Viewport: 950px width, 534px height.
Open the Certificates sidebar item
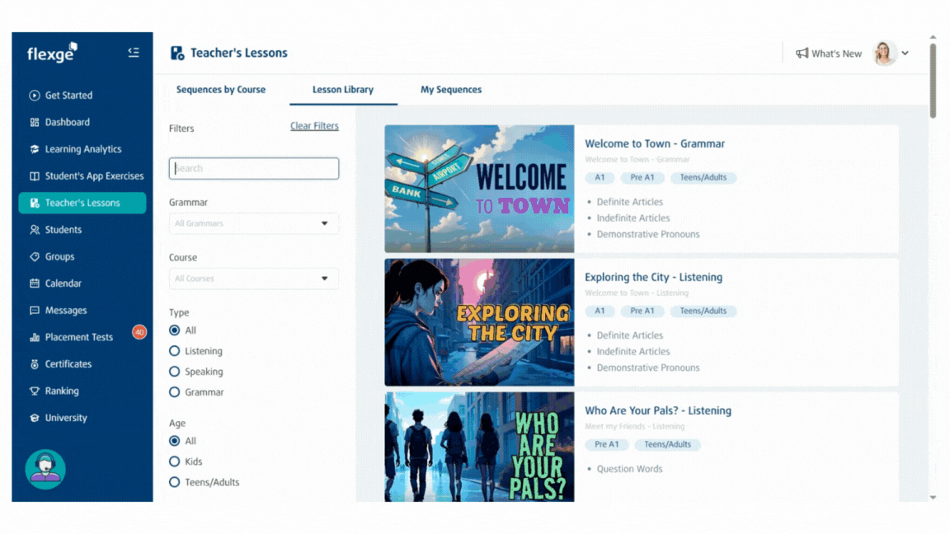[68, 364]
